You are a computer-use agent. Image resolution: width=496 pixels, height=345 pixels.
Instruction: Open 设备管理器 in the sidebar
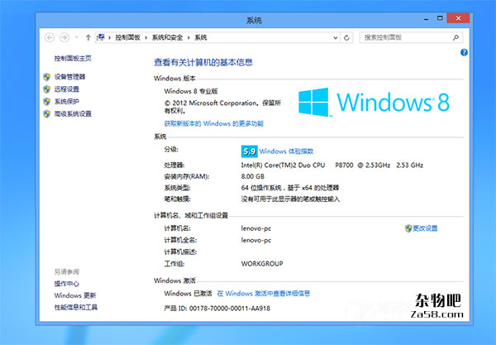coord(69,77)
